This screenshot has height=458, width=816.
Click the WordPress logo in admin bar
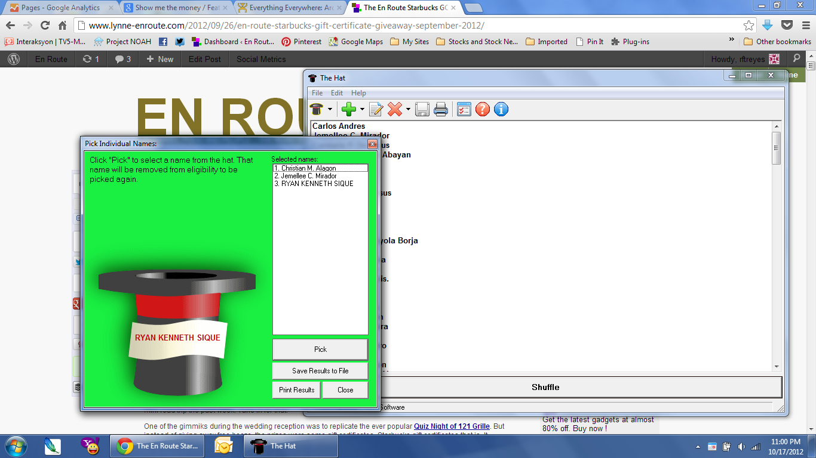14,59
